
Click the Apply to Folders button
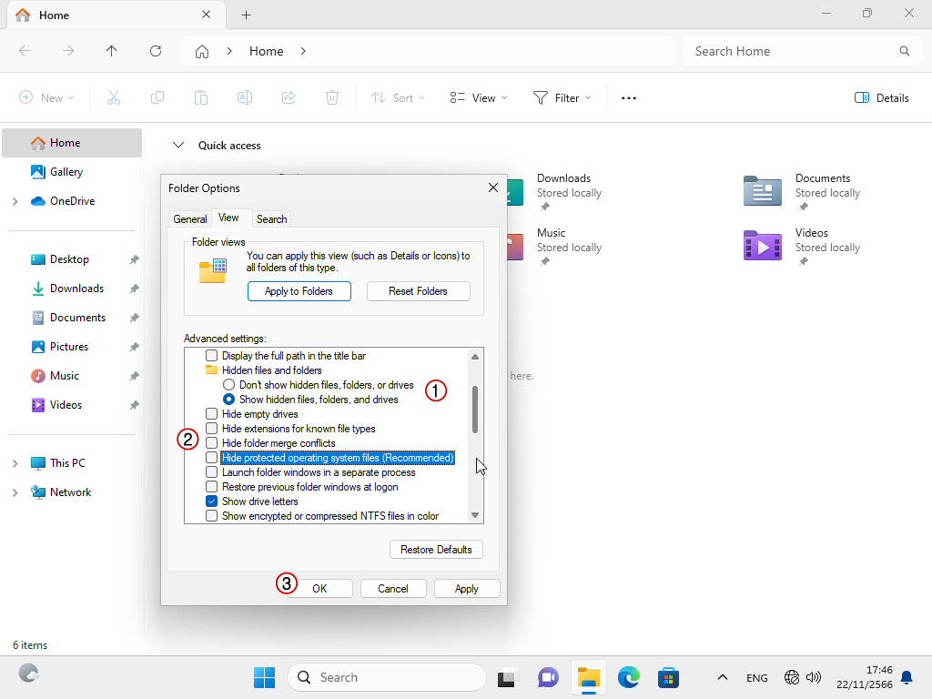click(299, 291)
